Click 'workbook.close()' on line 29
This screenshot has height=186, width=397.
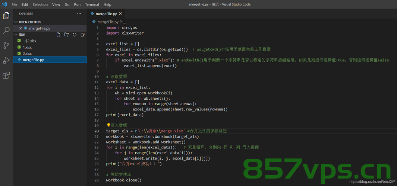[124, 180]
